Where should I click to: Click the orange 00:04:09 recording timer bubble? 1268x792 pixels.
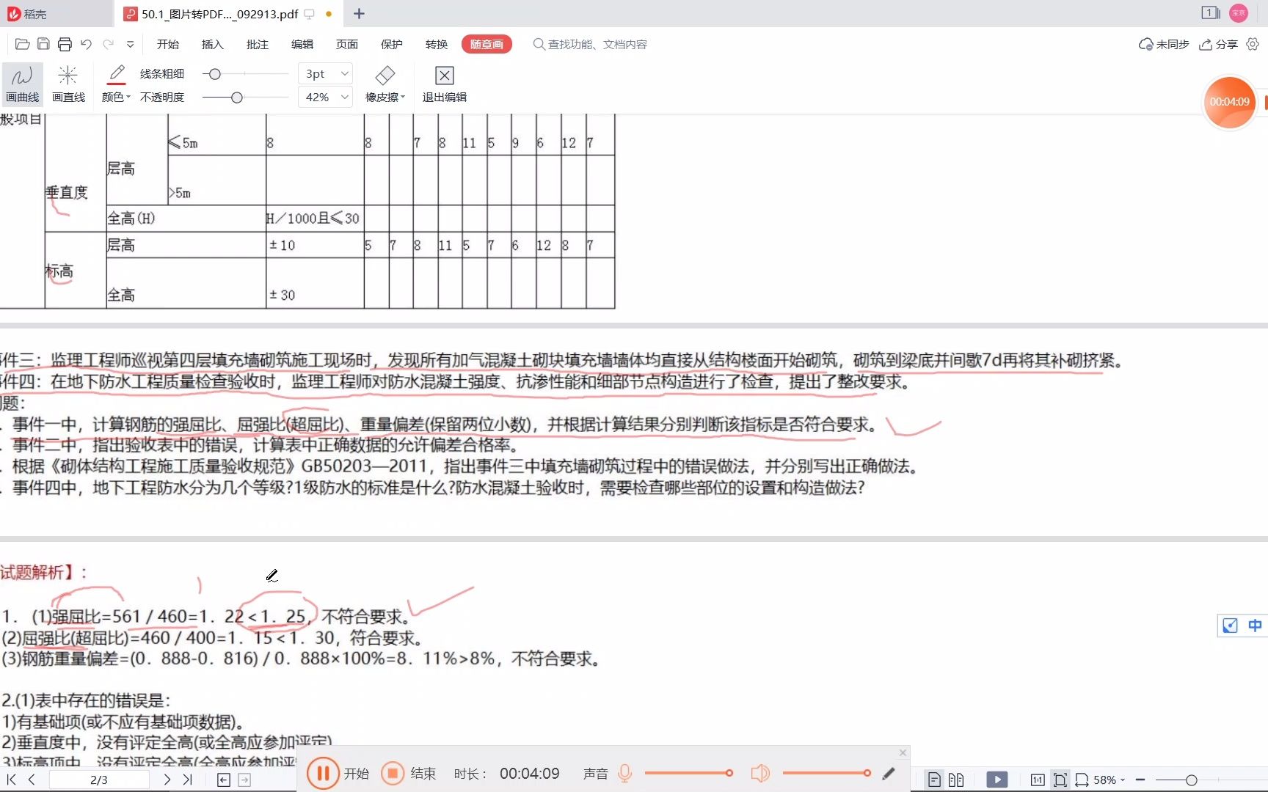[1230, 102]
